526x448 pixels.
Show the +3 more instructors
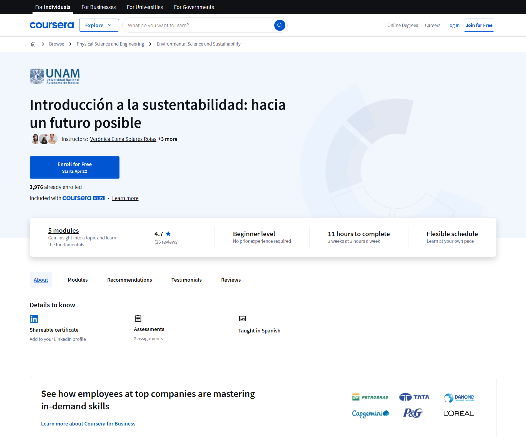[168, 139]
